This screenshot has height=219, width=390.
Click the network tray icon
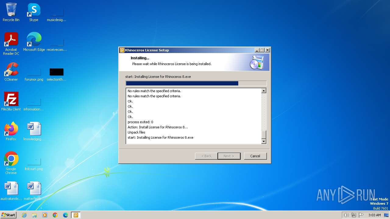pyautogui.click(x=354, y=215)
